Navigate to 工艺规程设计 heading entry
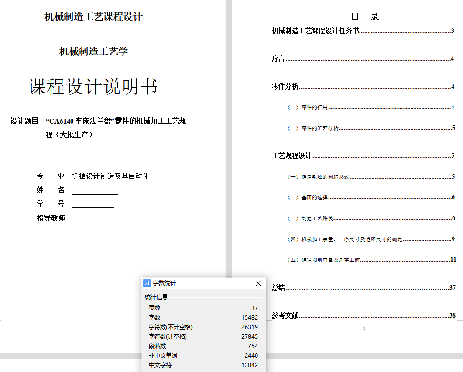Image resolution: width=463 pixels, height=372 pixels. tap(291, 156)
